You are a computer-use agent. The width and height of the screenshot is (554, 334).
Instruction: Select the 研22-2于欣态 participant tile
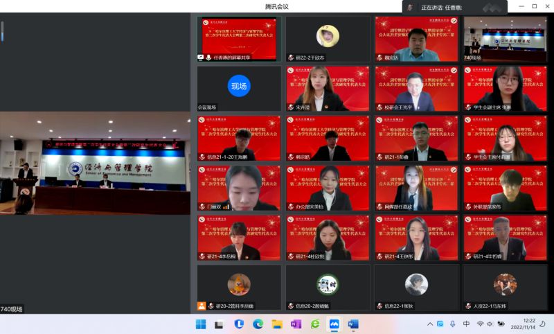pos(328,39)
